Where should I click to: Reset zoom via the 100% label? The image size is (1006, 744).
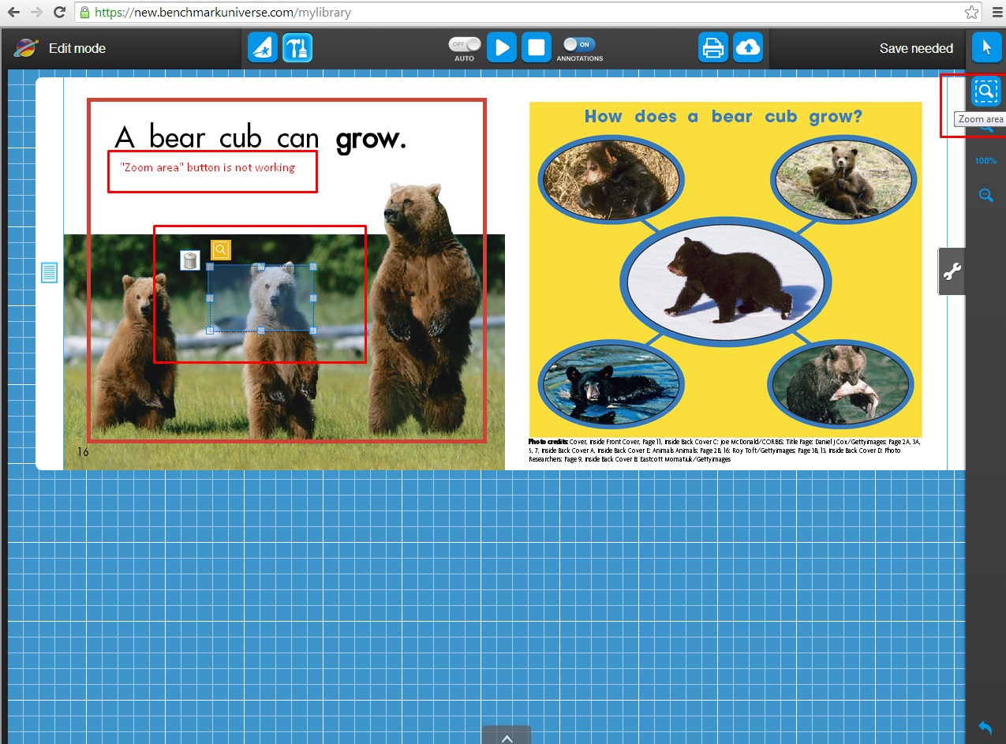pyautogui.click(x=986, y=161)
